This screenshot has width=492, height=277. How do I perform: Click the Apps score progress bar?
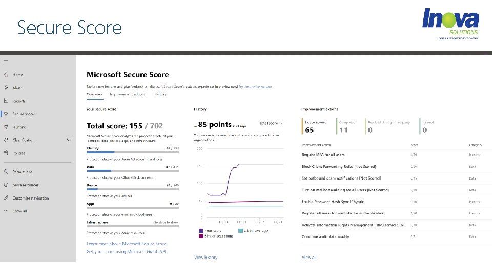click(x=132, y=208)
